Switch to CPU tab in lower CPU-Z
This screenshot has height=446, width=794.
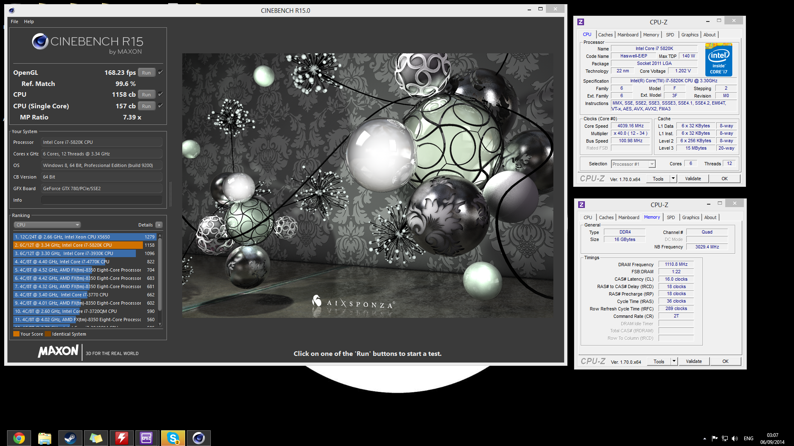(588, 217)
